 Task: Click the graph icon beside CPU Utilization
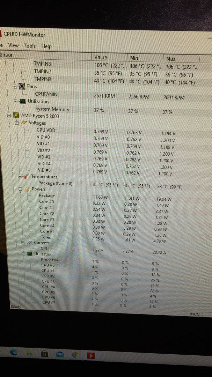tap(30, 254)
